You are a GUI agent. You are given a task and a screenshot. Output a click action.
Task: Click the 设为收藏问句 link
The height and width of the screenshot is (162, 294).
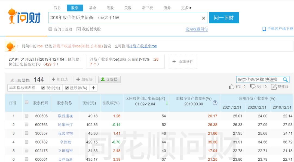[x=197, y=29]
